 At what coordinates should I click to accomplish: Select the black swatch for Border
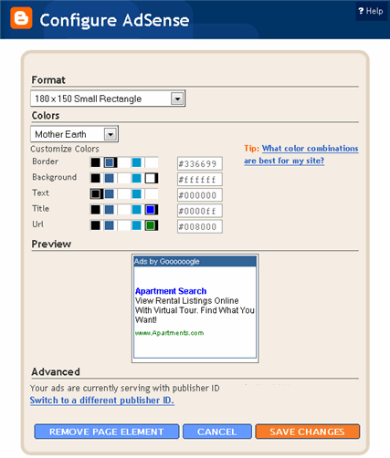(x=95, y=162)
